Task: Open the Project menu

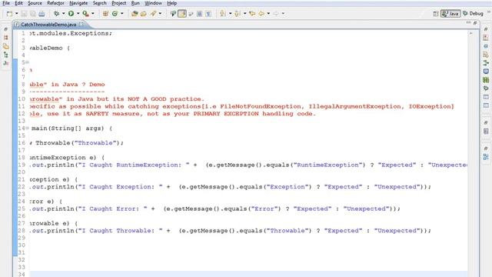Action: (119, 3)
